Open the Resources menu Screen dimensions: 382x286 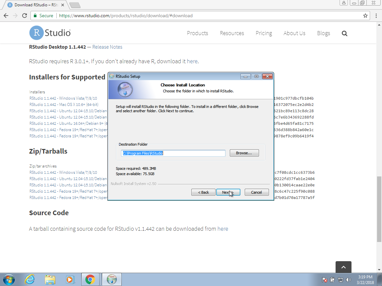[x=232, y=33]
